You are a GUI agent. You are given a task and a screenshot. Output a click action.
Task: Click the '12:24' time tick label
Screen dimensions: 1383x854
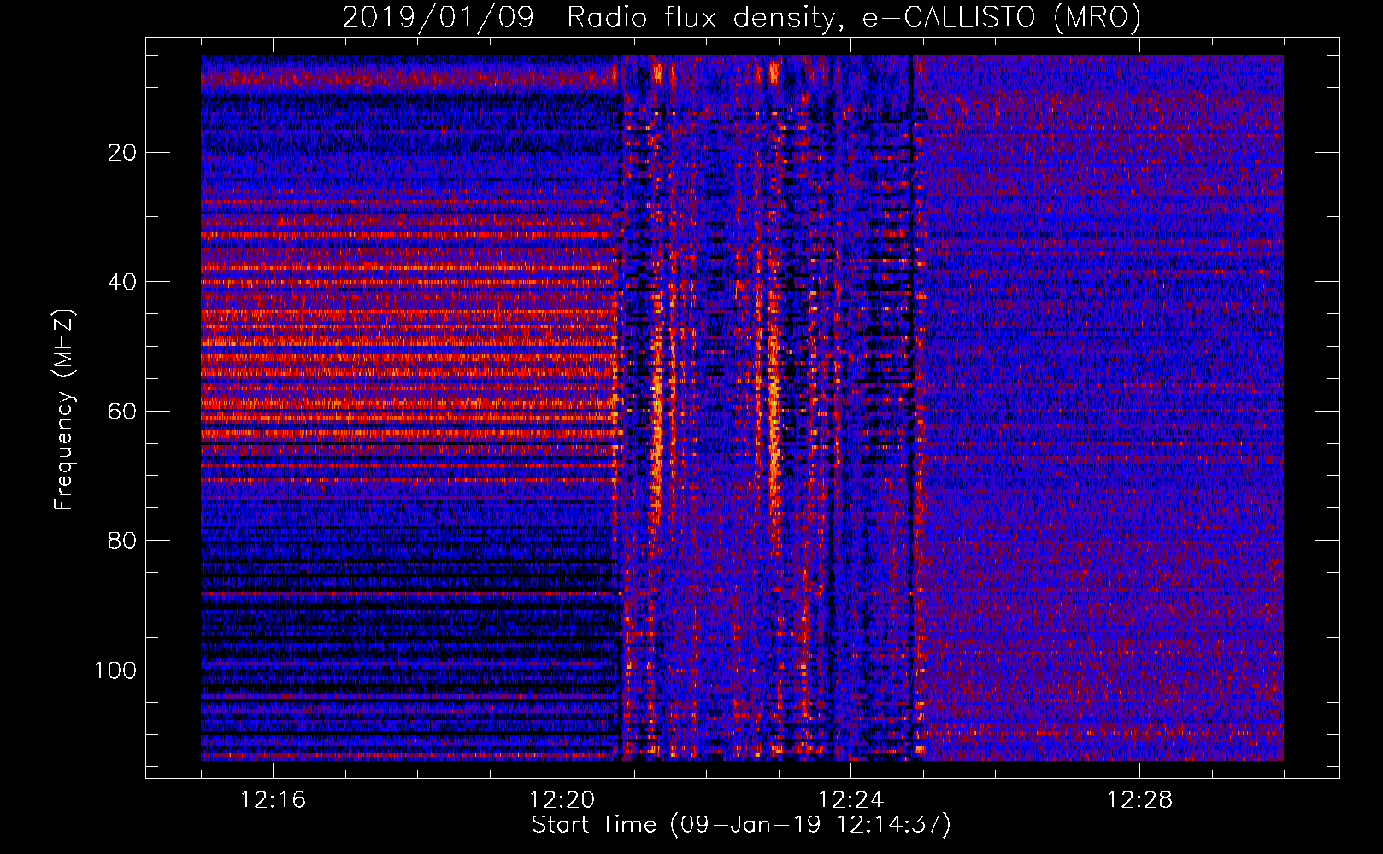coord(850,800)
